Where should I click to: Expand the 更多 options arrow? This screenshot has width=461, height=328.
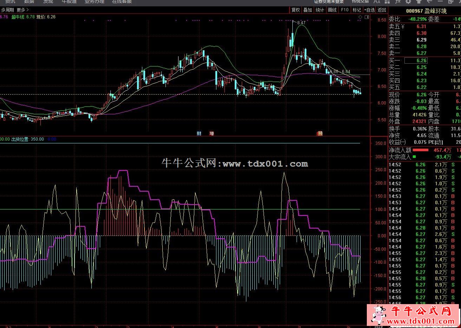23,10
